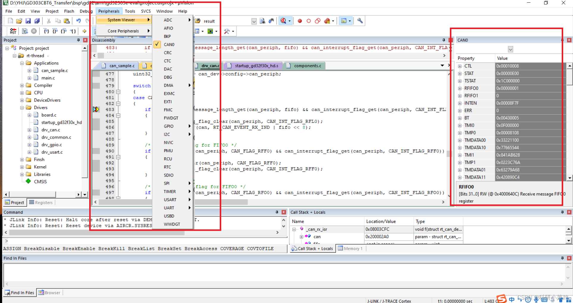Expand the Kernel folder
The image size is (573, 303).
pos(22,167)
